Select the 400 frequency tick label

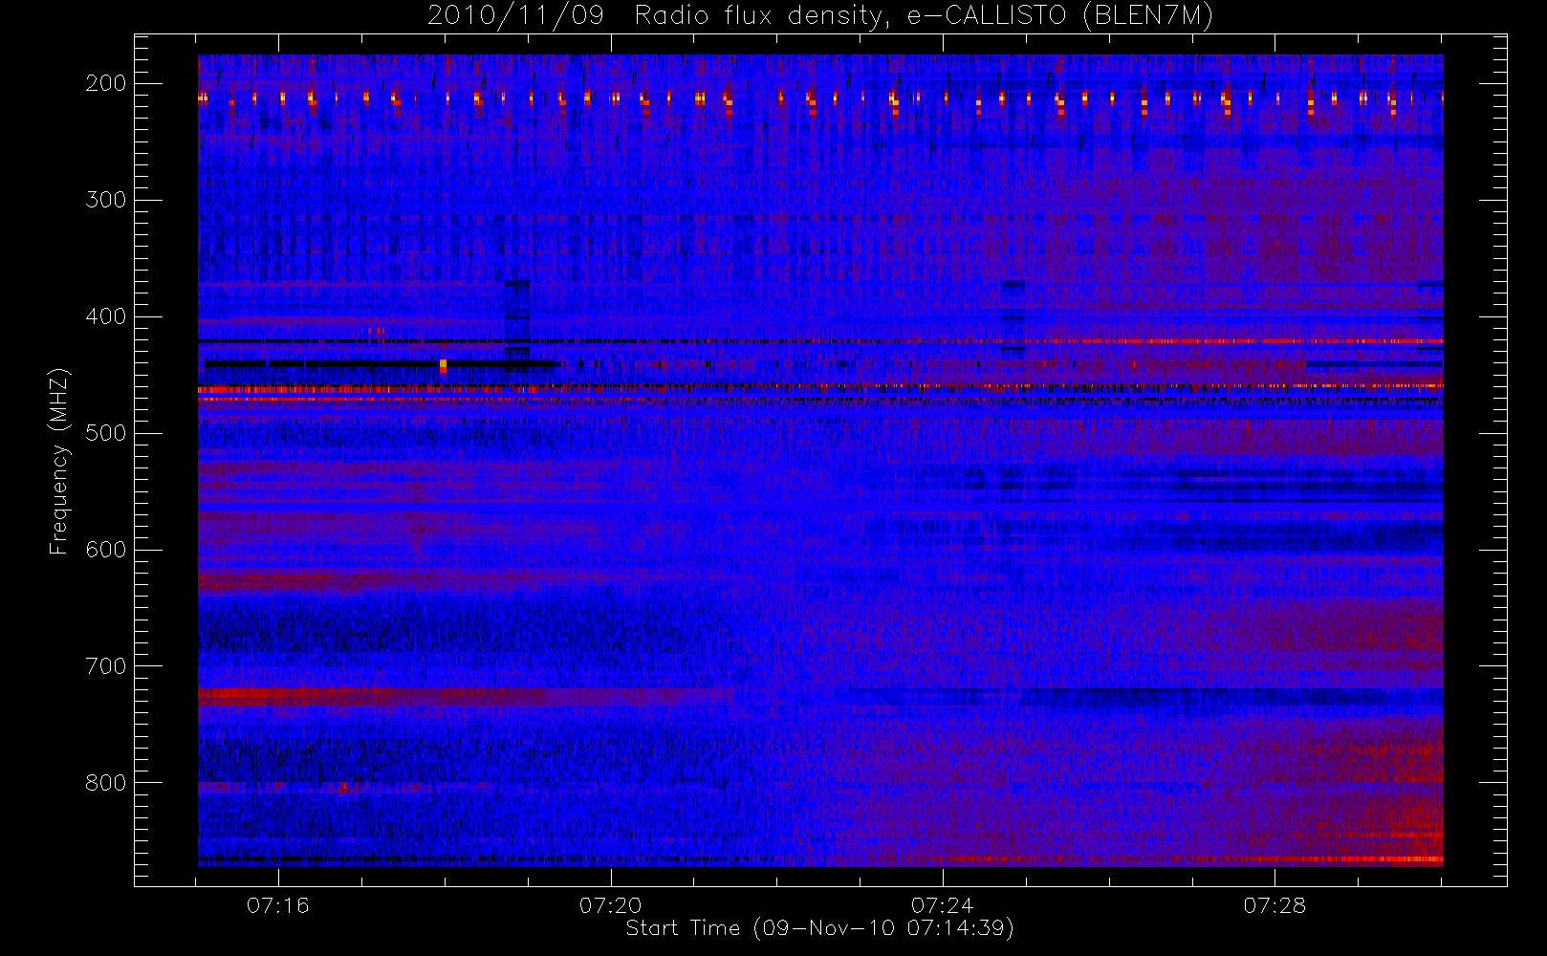(106, 316)
